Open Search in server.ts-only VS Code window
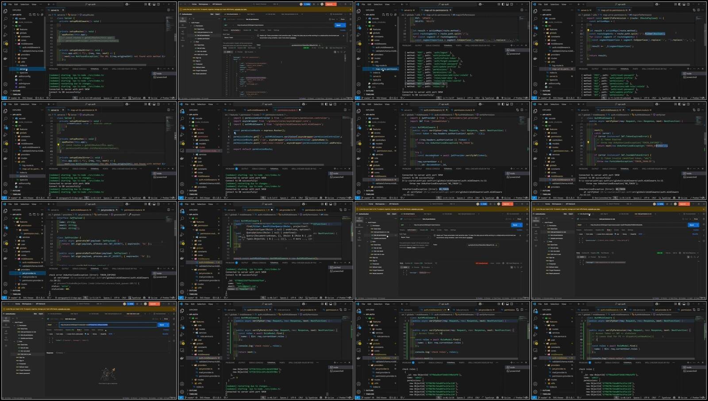 click(5, 19)
